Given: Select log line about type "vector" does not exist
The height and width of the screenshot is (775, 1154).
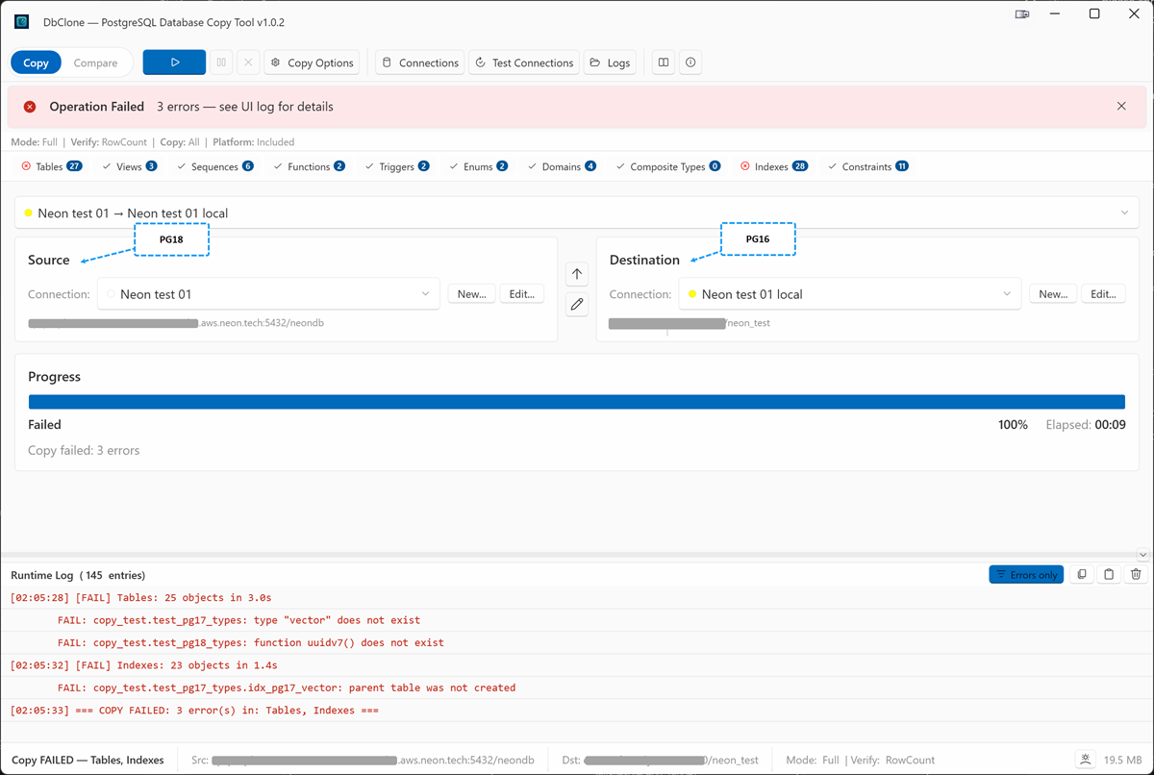Looking at the screenshot, I should (x=577, y=620).
